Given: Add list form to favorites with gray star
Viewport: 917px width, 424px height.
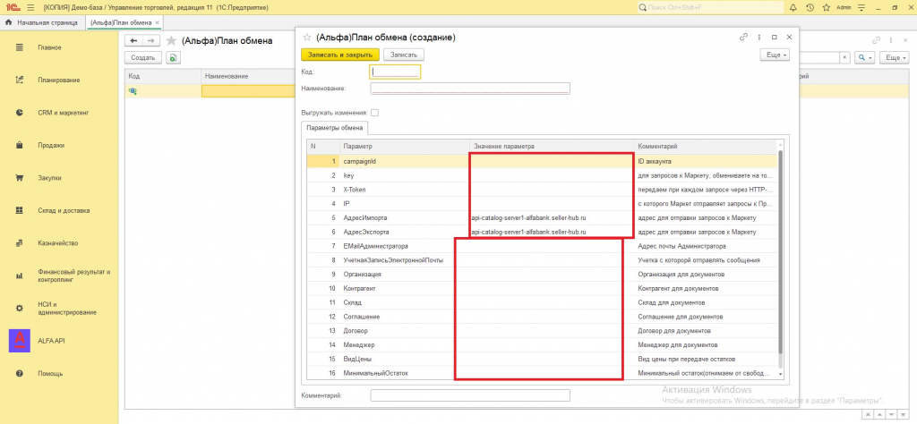Looking at the screenshot, I should pos(171,40).
